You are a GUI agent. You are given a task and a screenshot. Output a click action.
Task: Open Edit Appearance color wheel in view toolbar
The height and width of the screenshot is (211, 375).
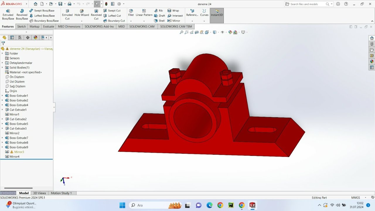click(x=230, y=32)
